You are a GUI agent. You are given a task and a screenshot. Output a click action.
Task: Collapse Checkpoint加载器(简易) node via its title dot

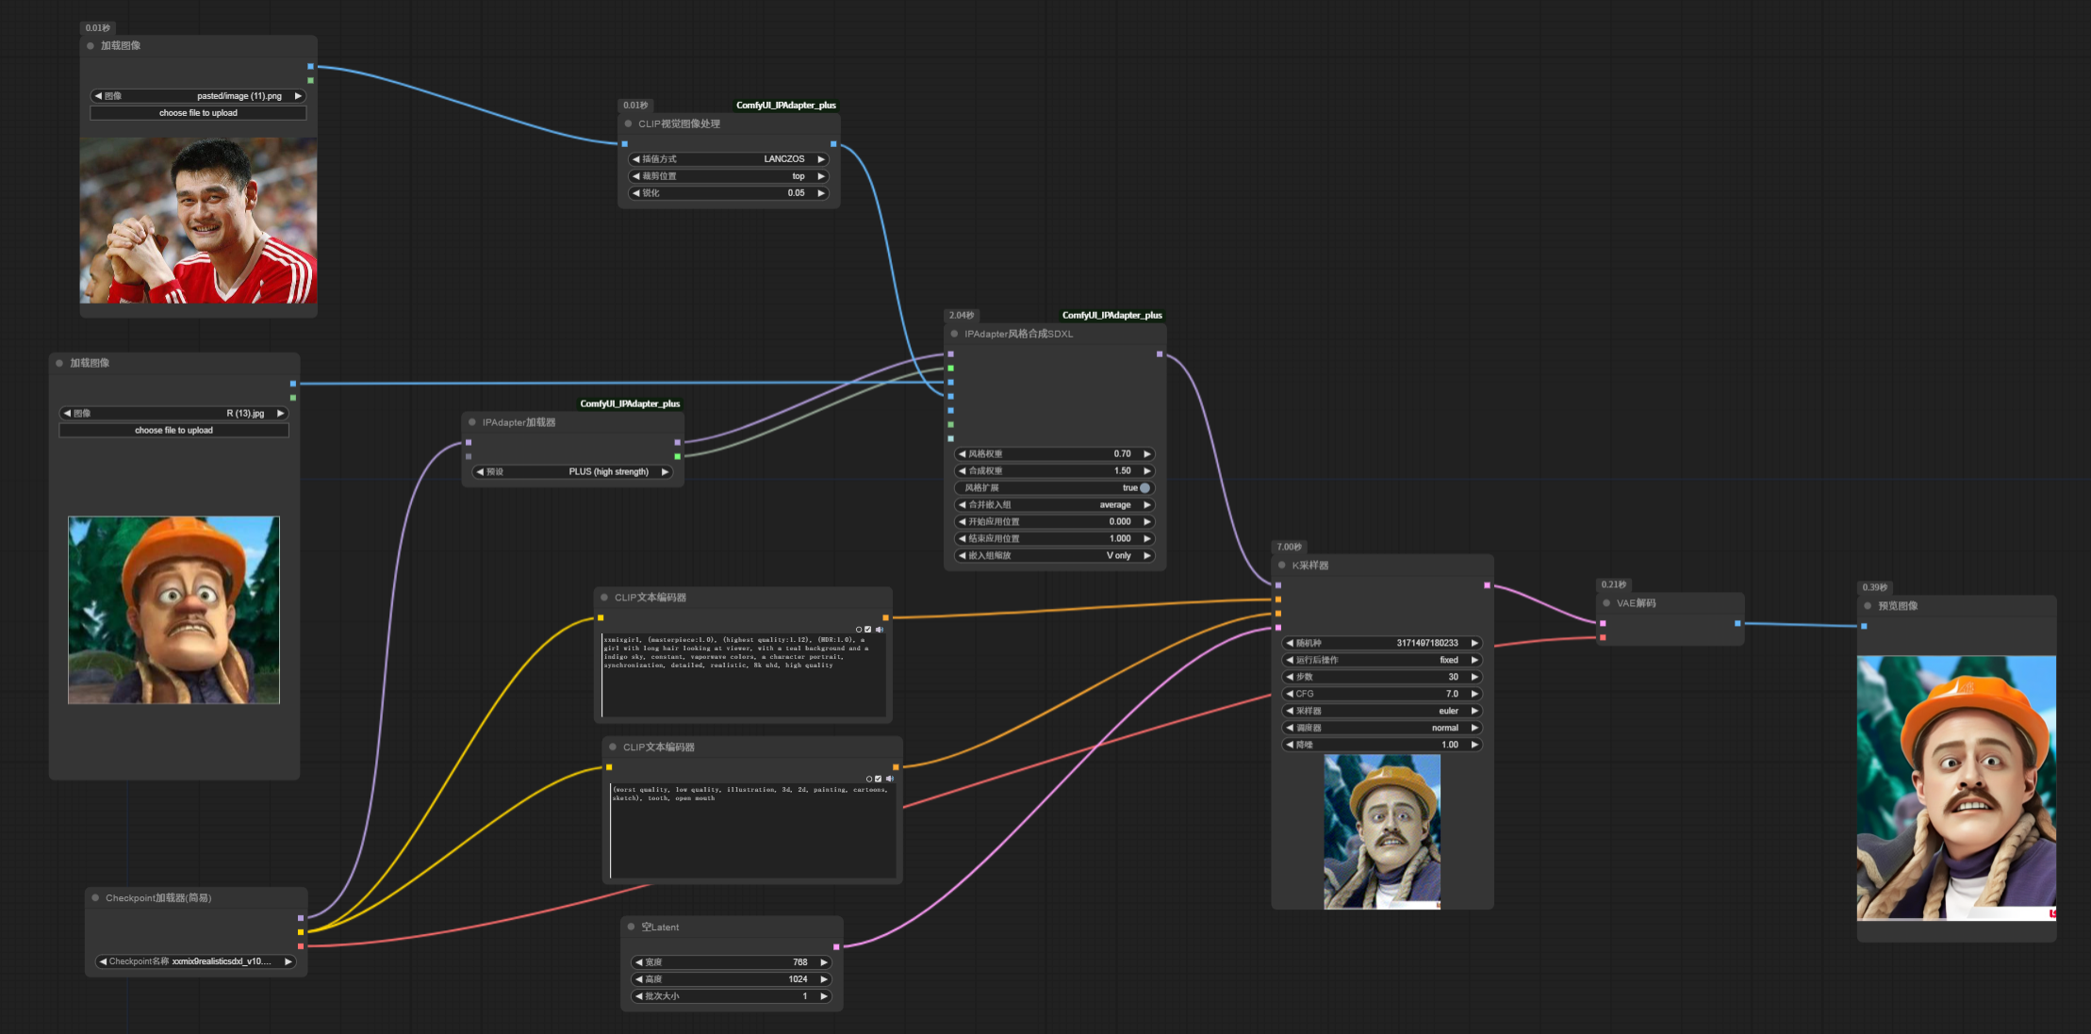click(95, 898)
